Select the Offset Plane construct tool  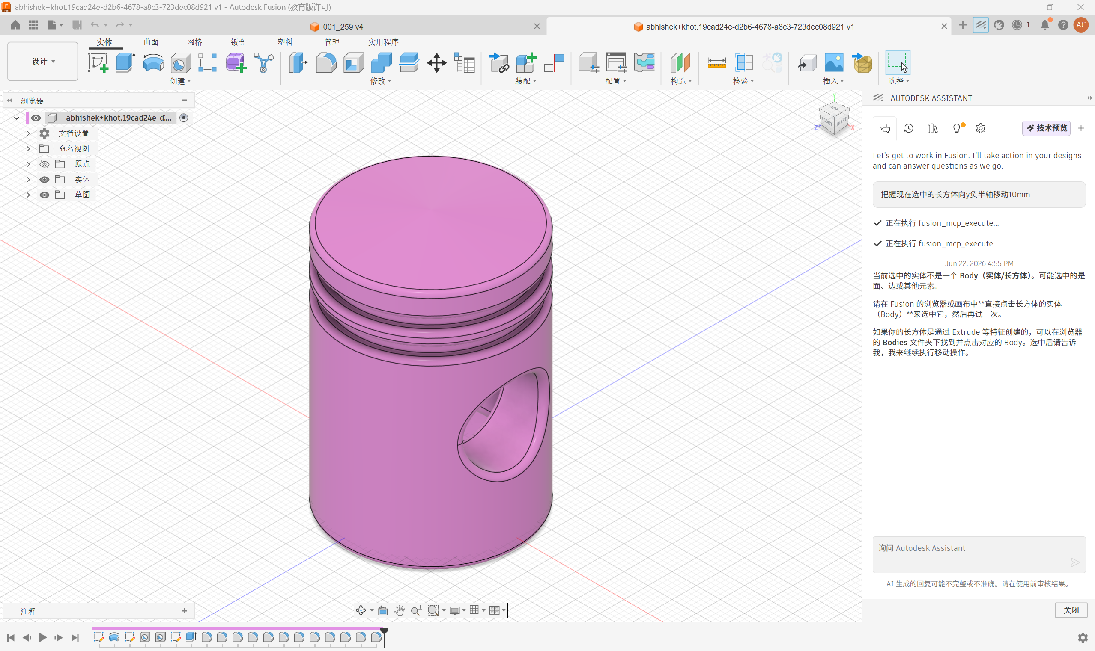680,63
